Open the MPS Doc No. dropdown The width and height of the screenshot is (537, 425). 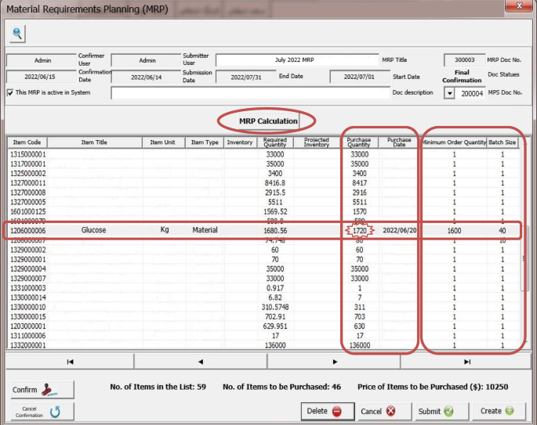[449, 93]
